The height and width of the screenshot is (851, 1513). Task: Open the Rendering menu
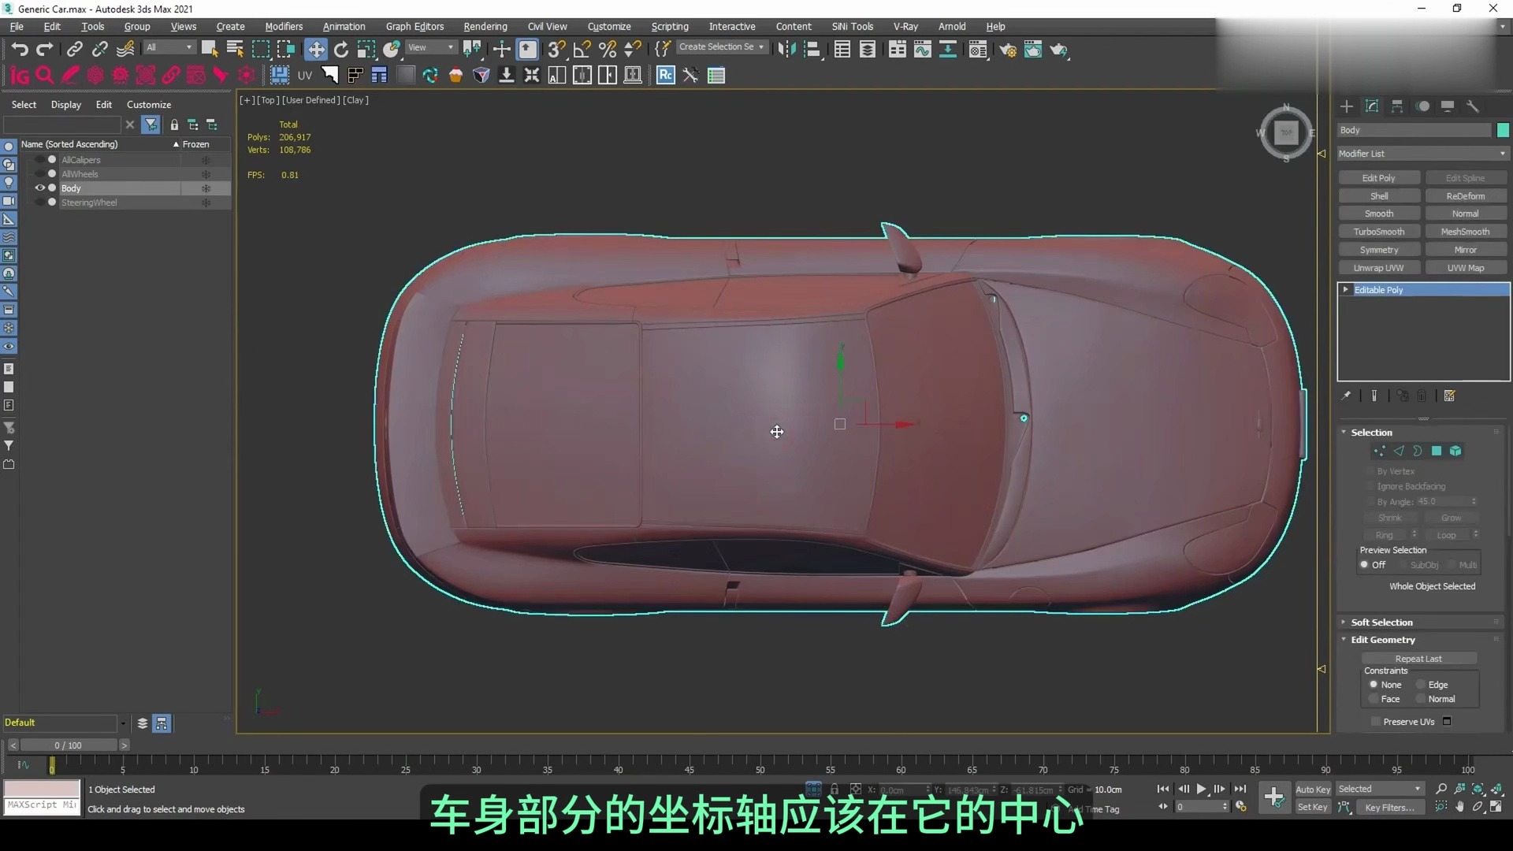(x=485, y=26)
